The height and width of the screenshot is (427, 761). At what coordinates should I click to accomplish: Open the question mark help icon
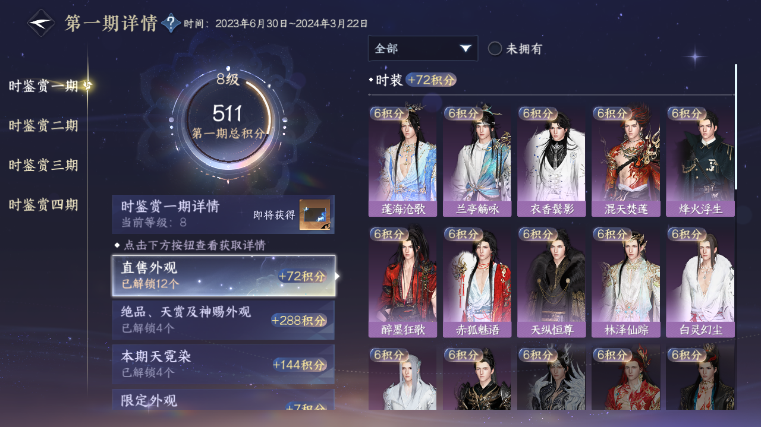(171, 23)
